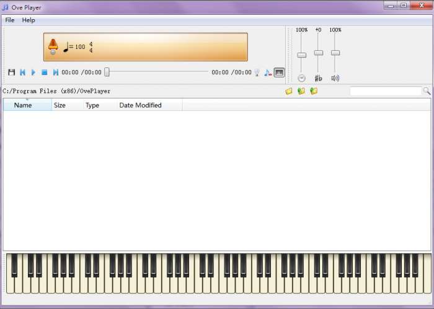434x309 pixels.
Task: Click the speaker volume icon
Action: (x=335, y=78)
